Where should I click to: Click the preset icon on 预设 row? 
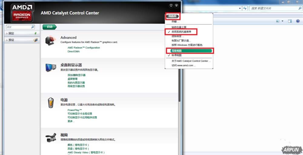point(35,40)
